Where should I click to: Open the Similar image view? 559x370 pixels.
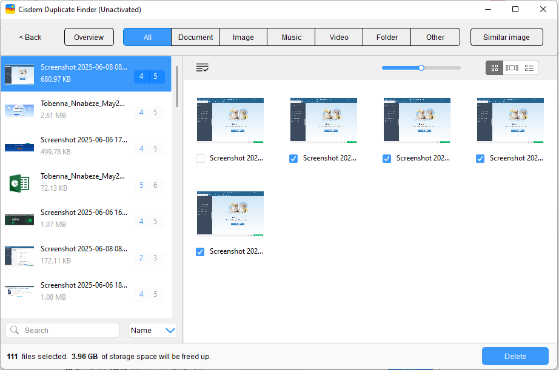coord(507,37)
